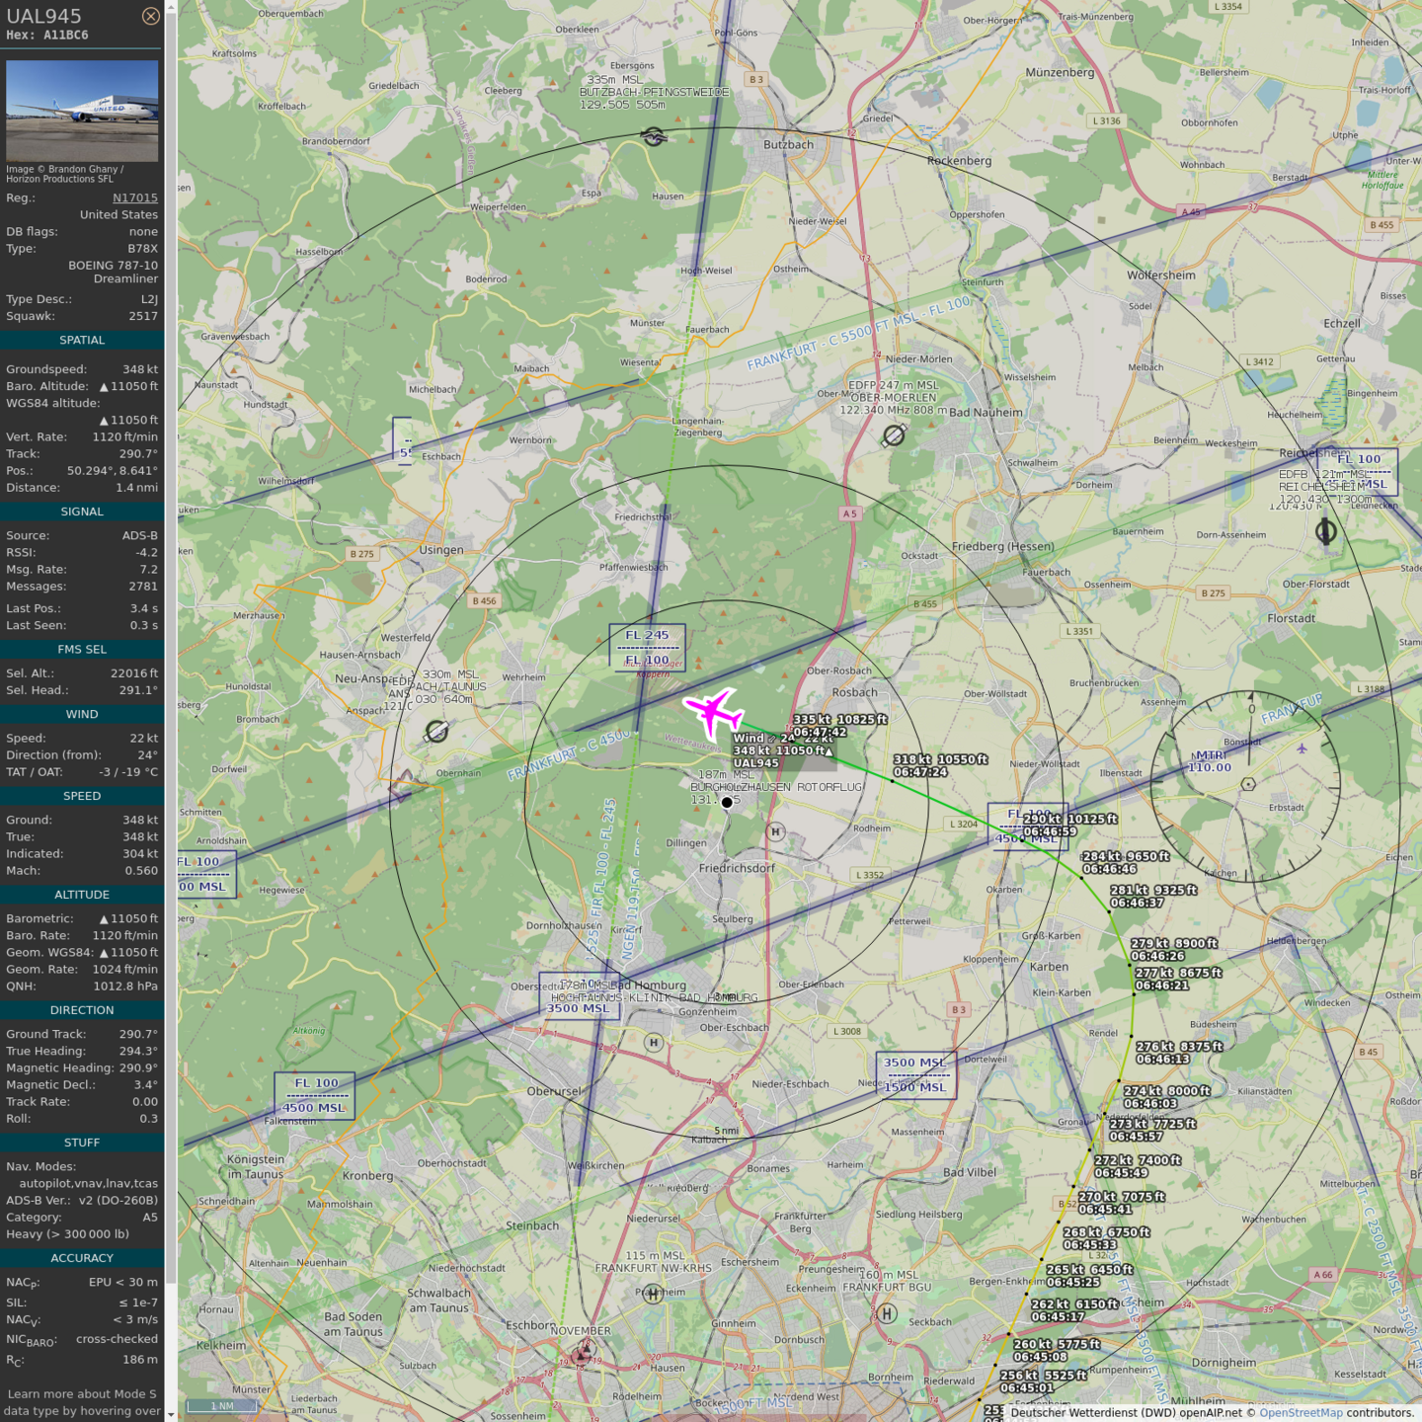Close the UAL945 aircraft info panel
Image resolution: width=1422 pixels, height=1422 pixels.
click(150, 16)
